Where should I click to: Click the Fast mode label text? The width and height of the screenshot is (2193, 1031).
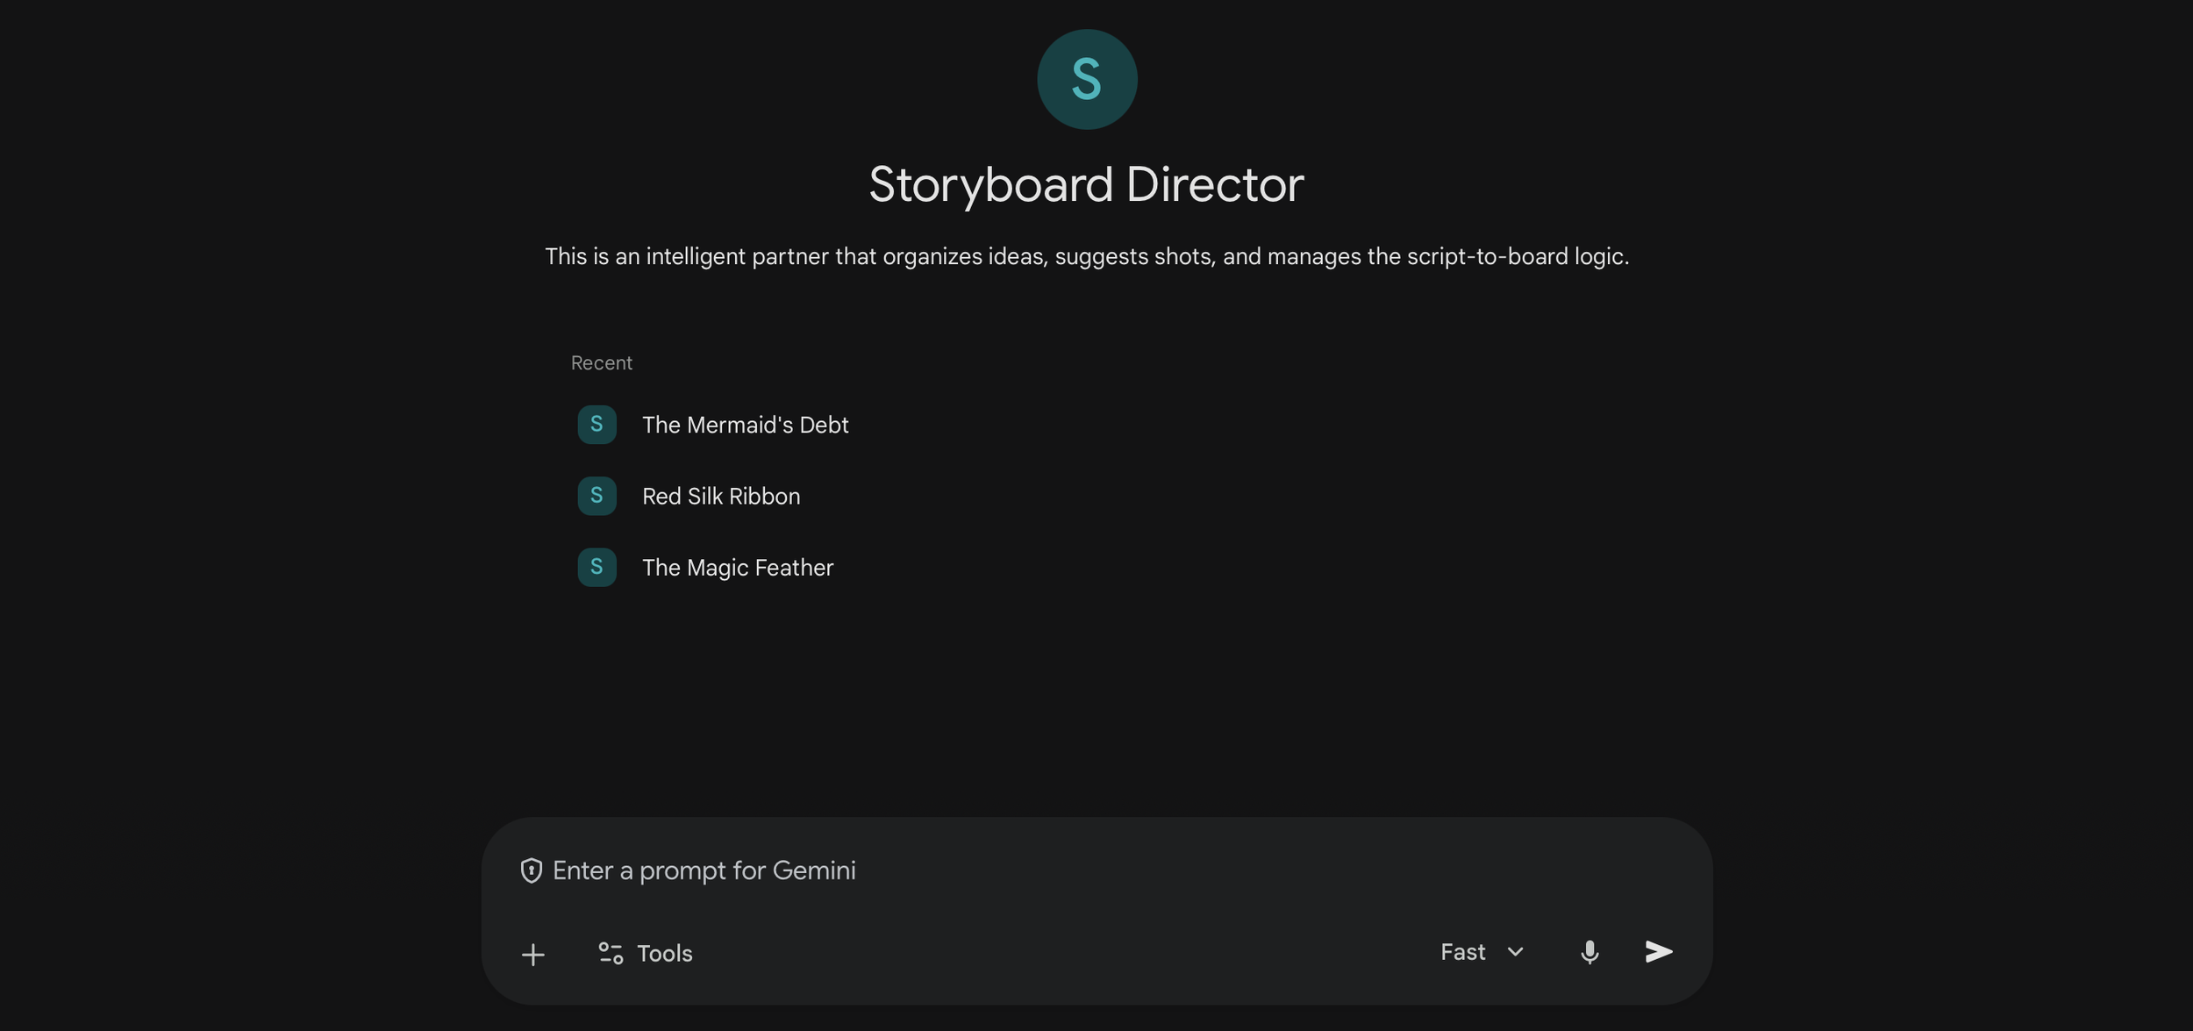(1462, 952)
